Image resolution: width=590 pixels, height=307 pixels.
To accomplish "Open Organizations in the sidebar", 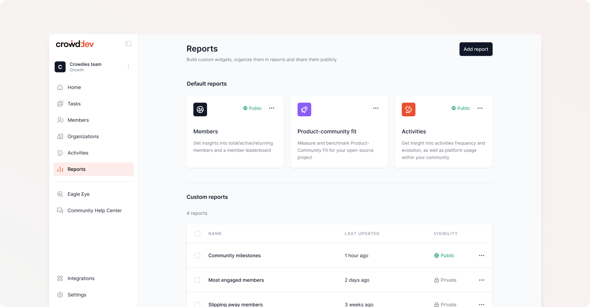I will (93, 136).
